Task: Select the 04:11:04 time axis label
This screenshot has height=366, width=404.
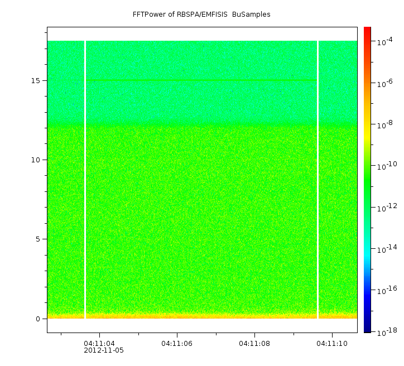Action: pos(99,343)
